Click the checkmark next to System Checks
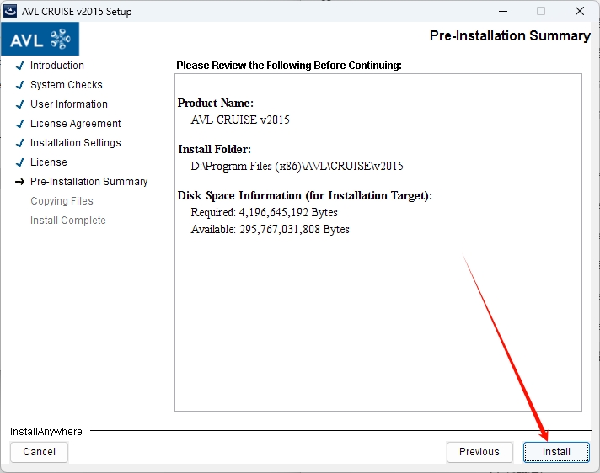The height and width of the screenshot is (473, 600). click(19, 85)
